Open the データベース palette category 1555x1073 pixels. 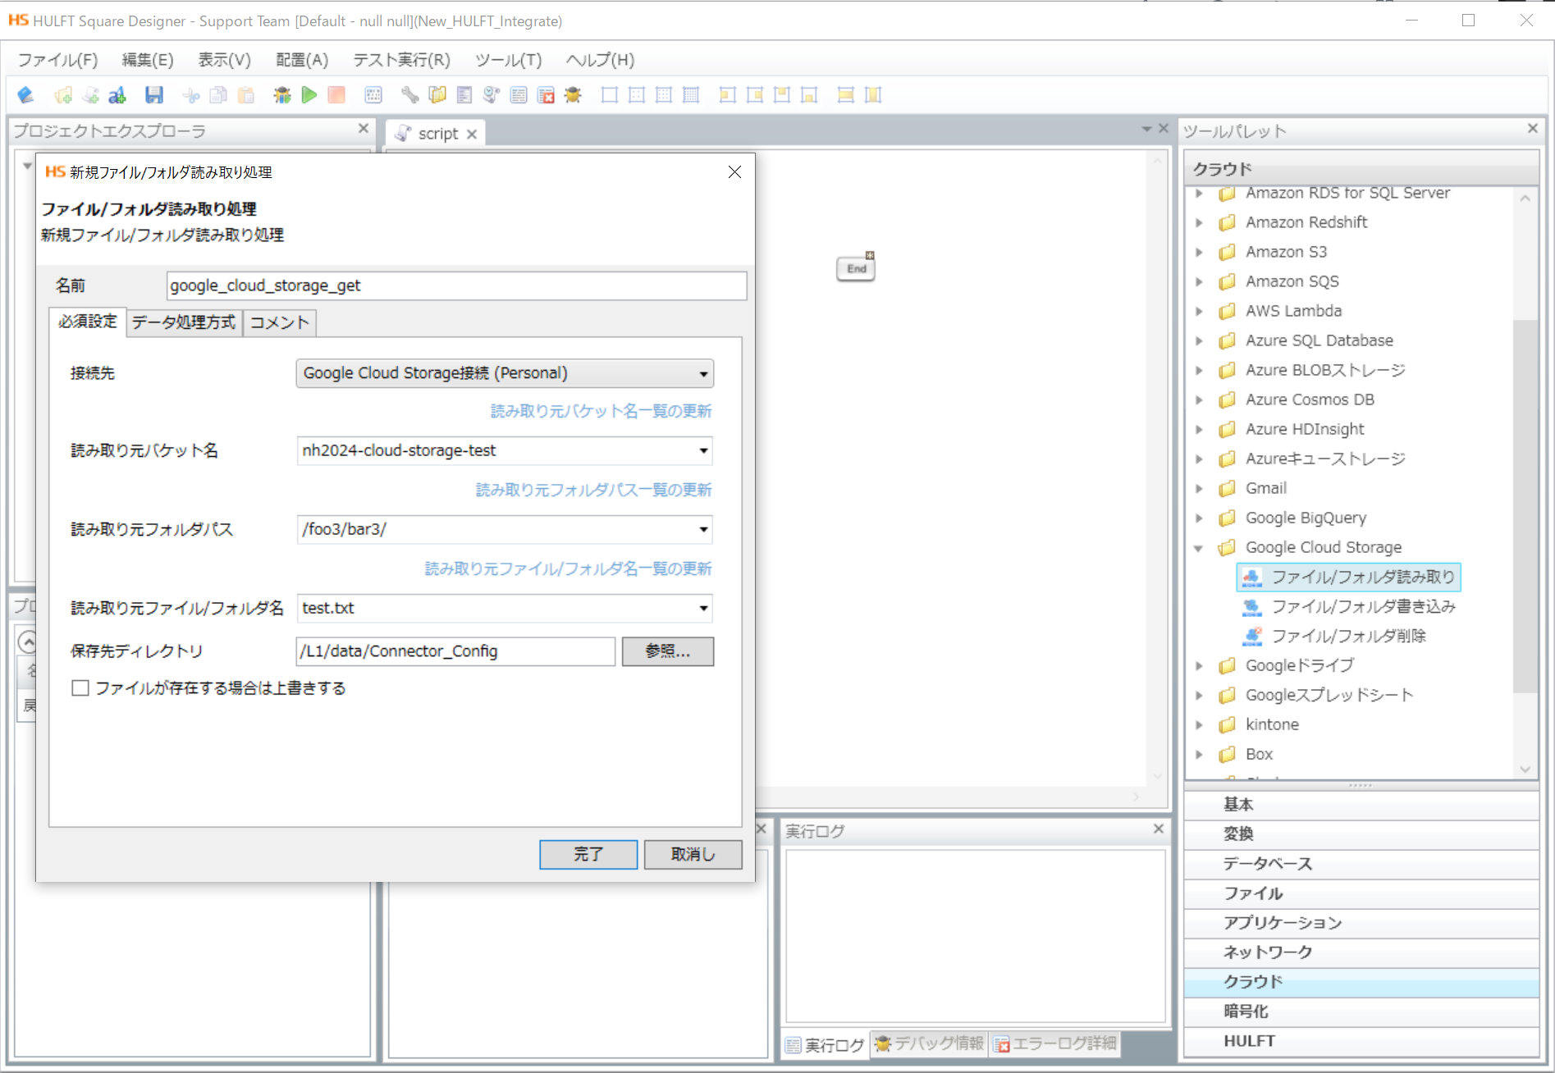point(1361,864)
